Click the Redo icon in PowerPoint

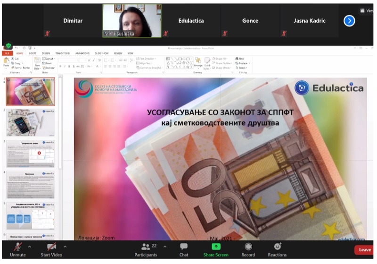24,48
